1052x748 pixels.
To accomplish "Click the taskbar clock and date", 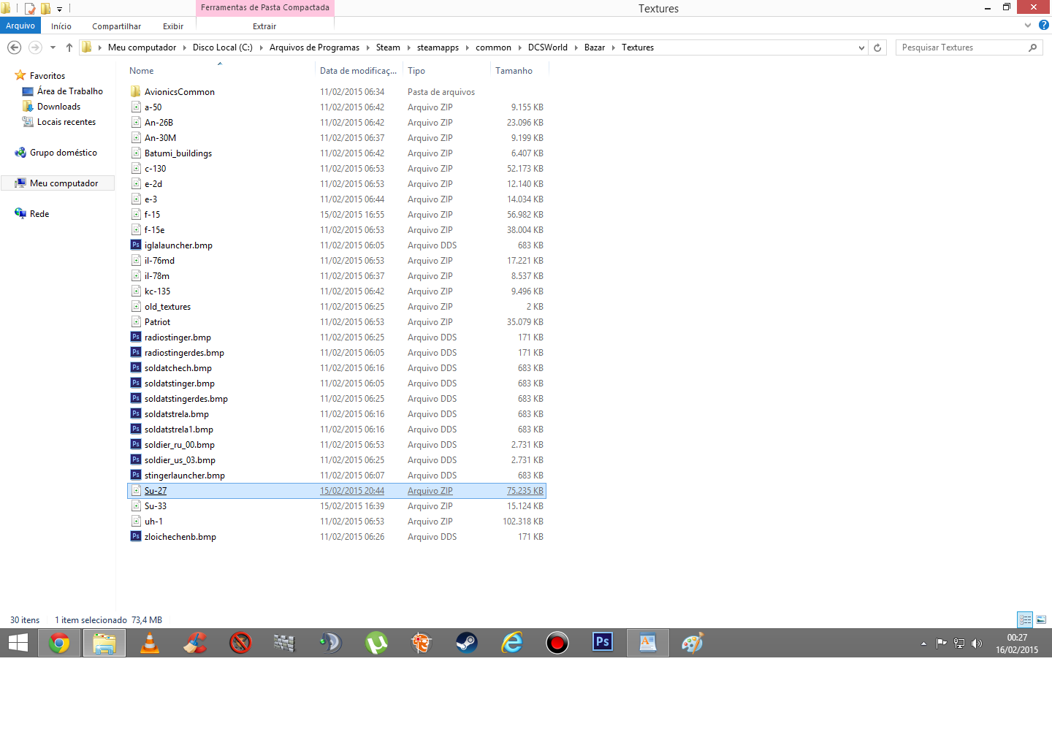I will pos(1017,644).
